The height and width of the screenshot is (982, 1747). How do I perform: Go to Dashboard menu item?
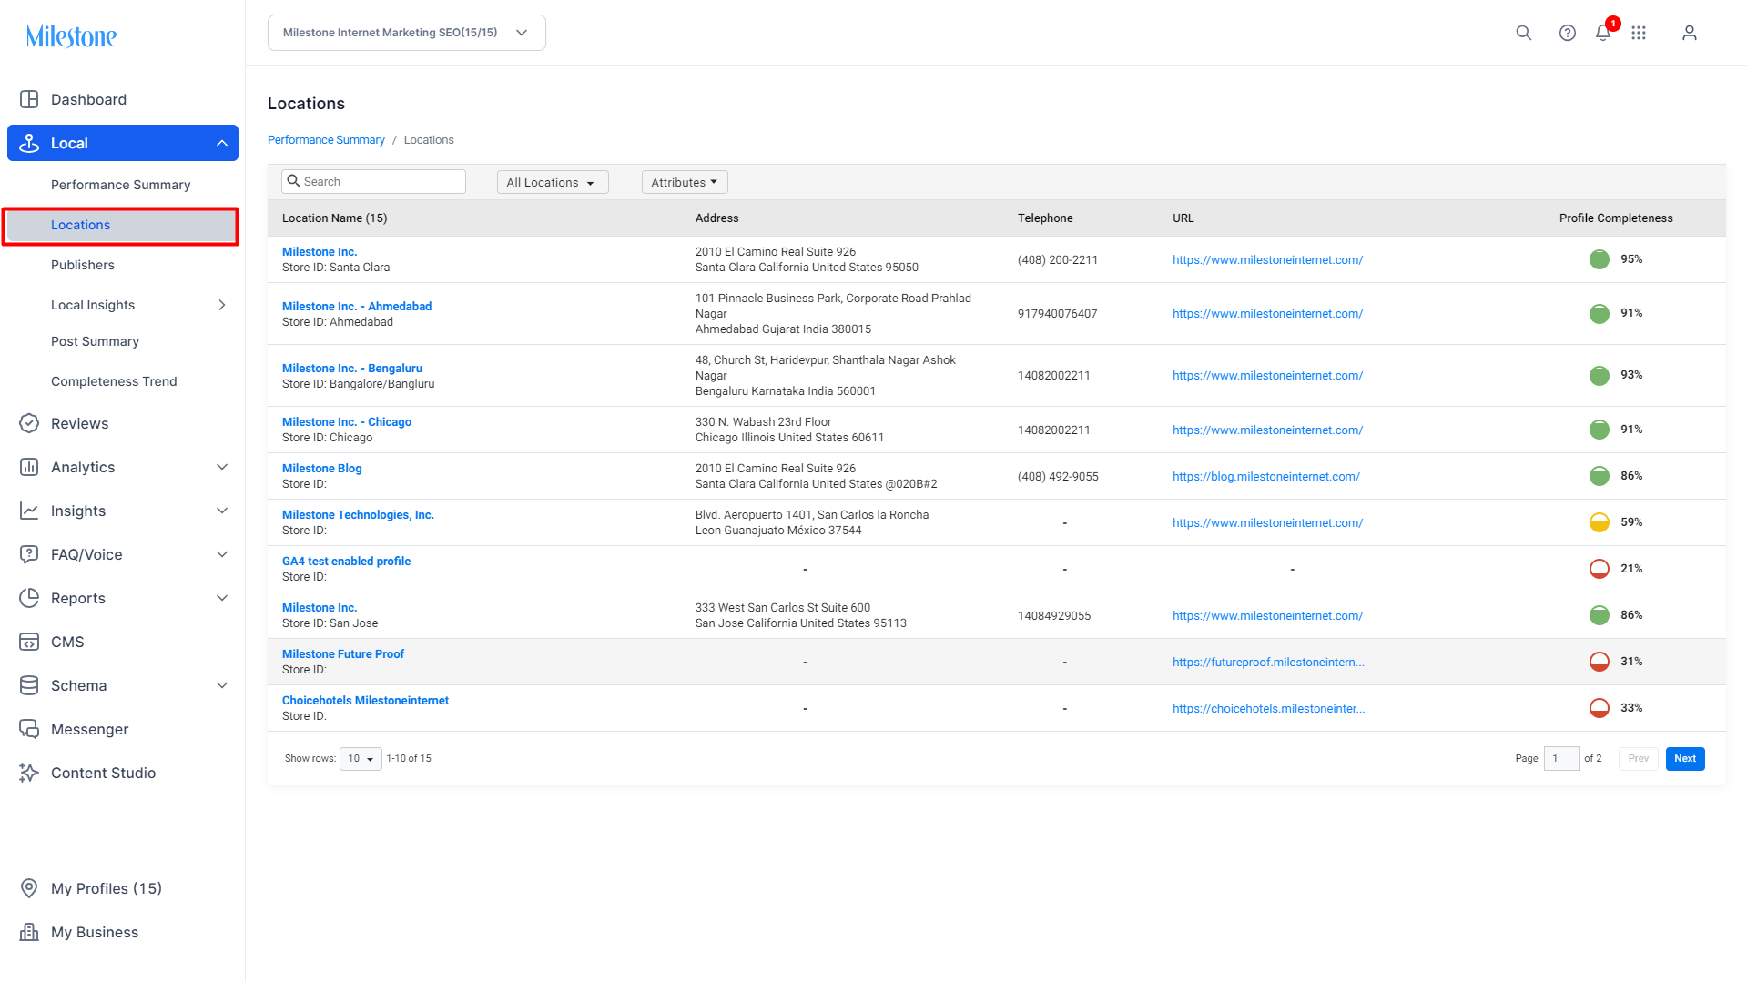(x=88, y=99)
